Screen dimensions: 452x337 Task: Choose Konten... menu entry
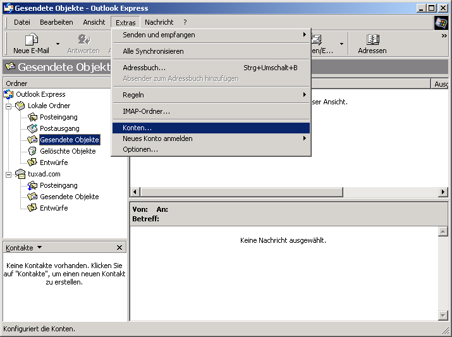(211, 128)
